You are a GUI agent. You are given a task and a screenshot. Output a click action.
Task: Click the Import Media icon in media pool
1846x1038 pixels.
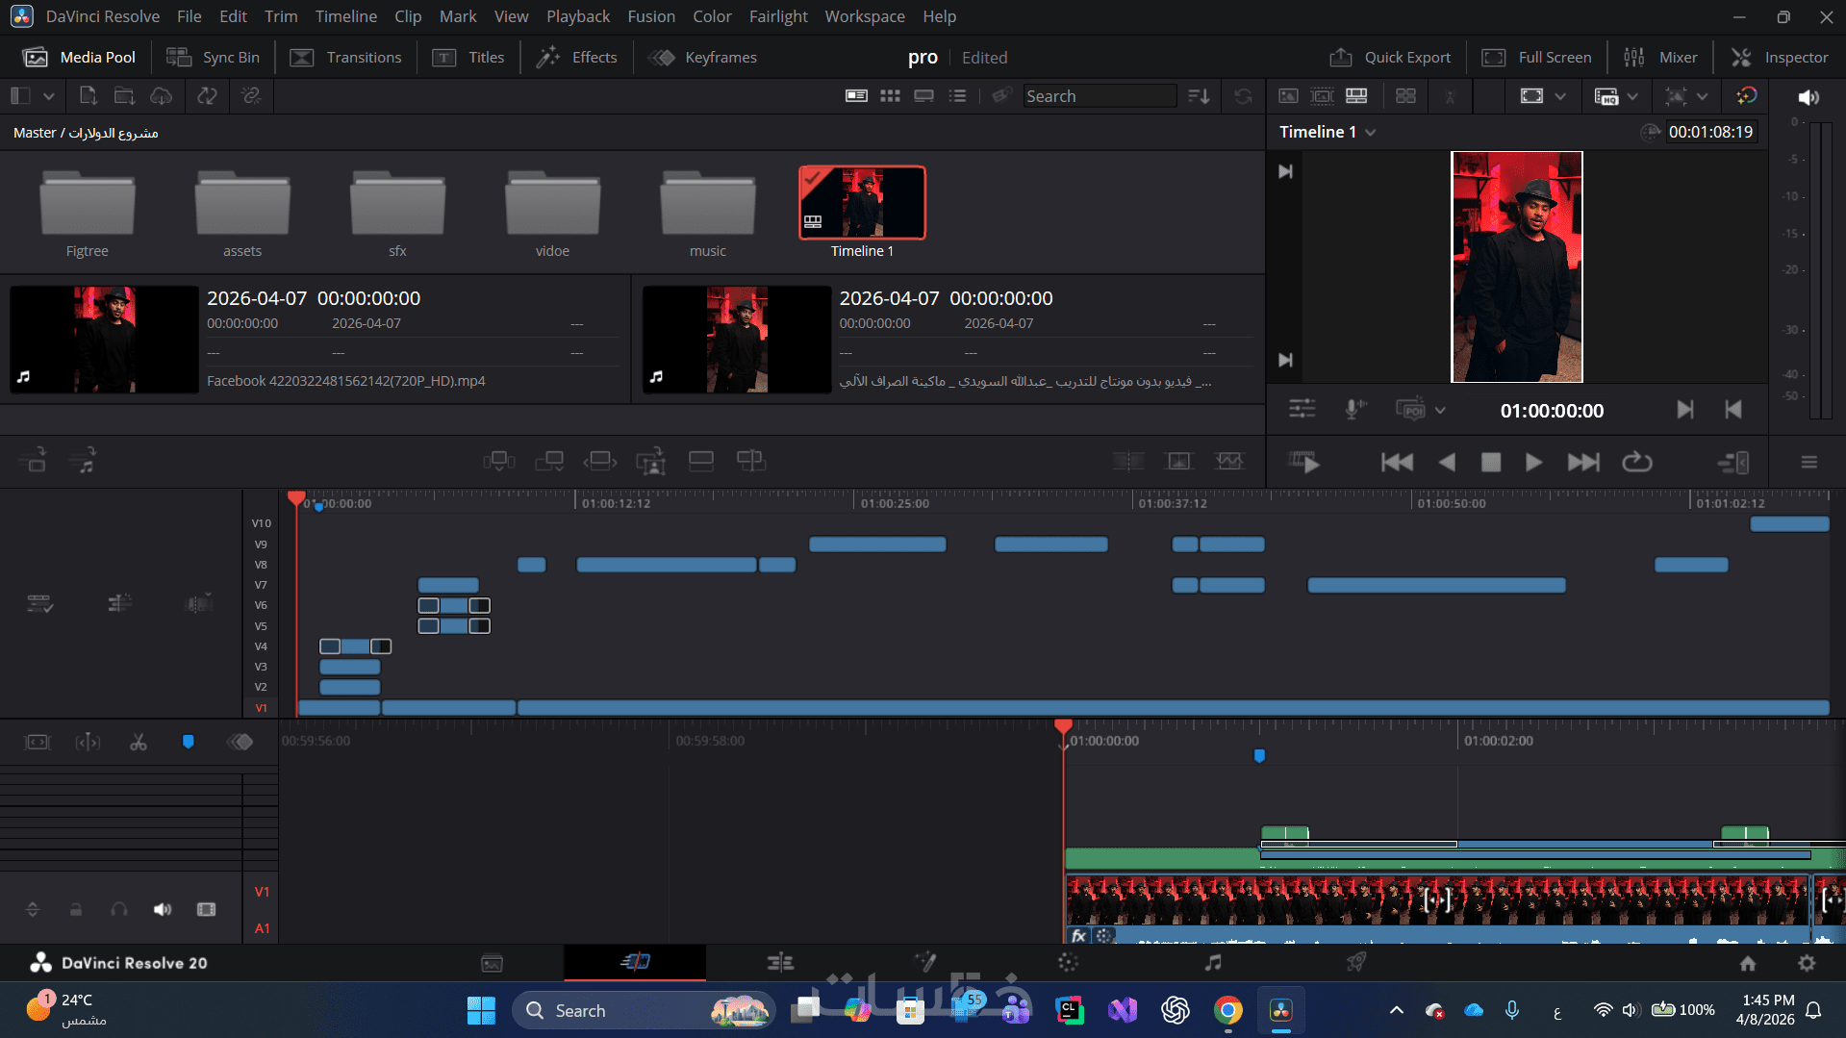88,95
